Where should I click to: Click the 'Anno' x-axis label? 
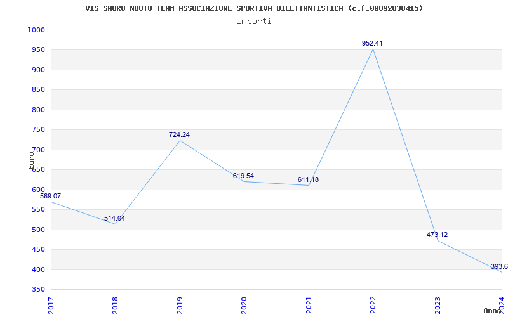coord(492,311)
